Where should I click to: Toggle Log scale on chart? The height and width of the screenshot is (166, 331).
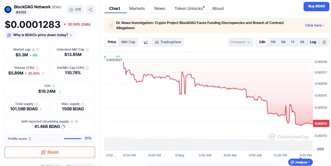click(313, 42)
